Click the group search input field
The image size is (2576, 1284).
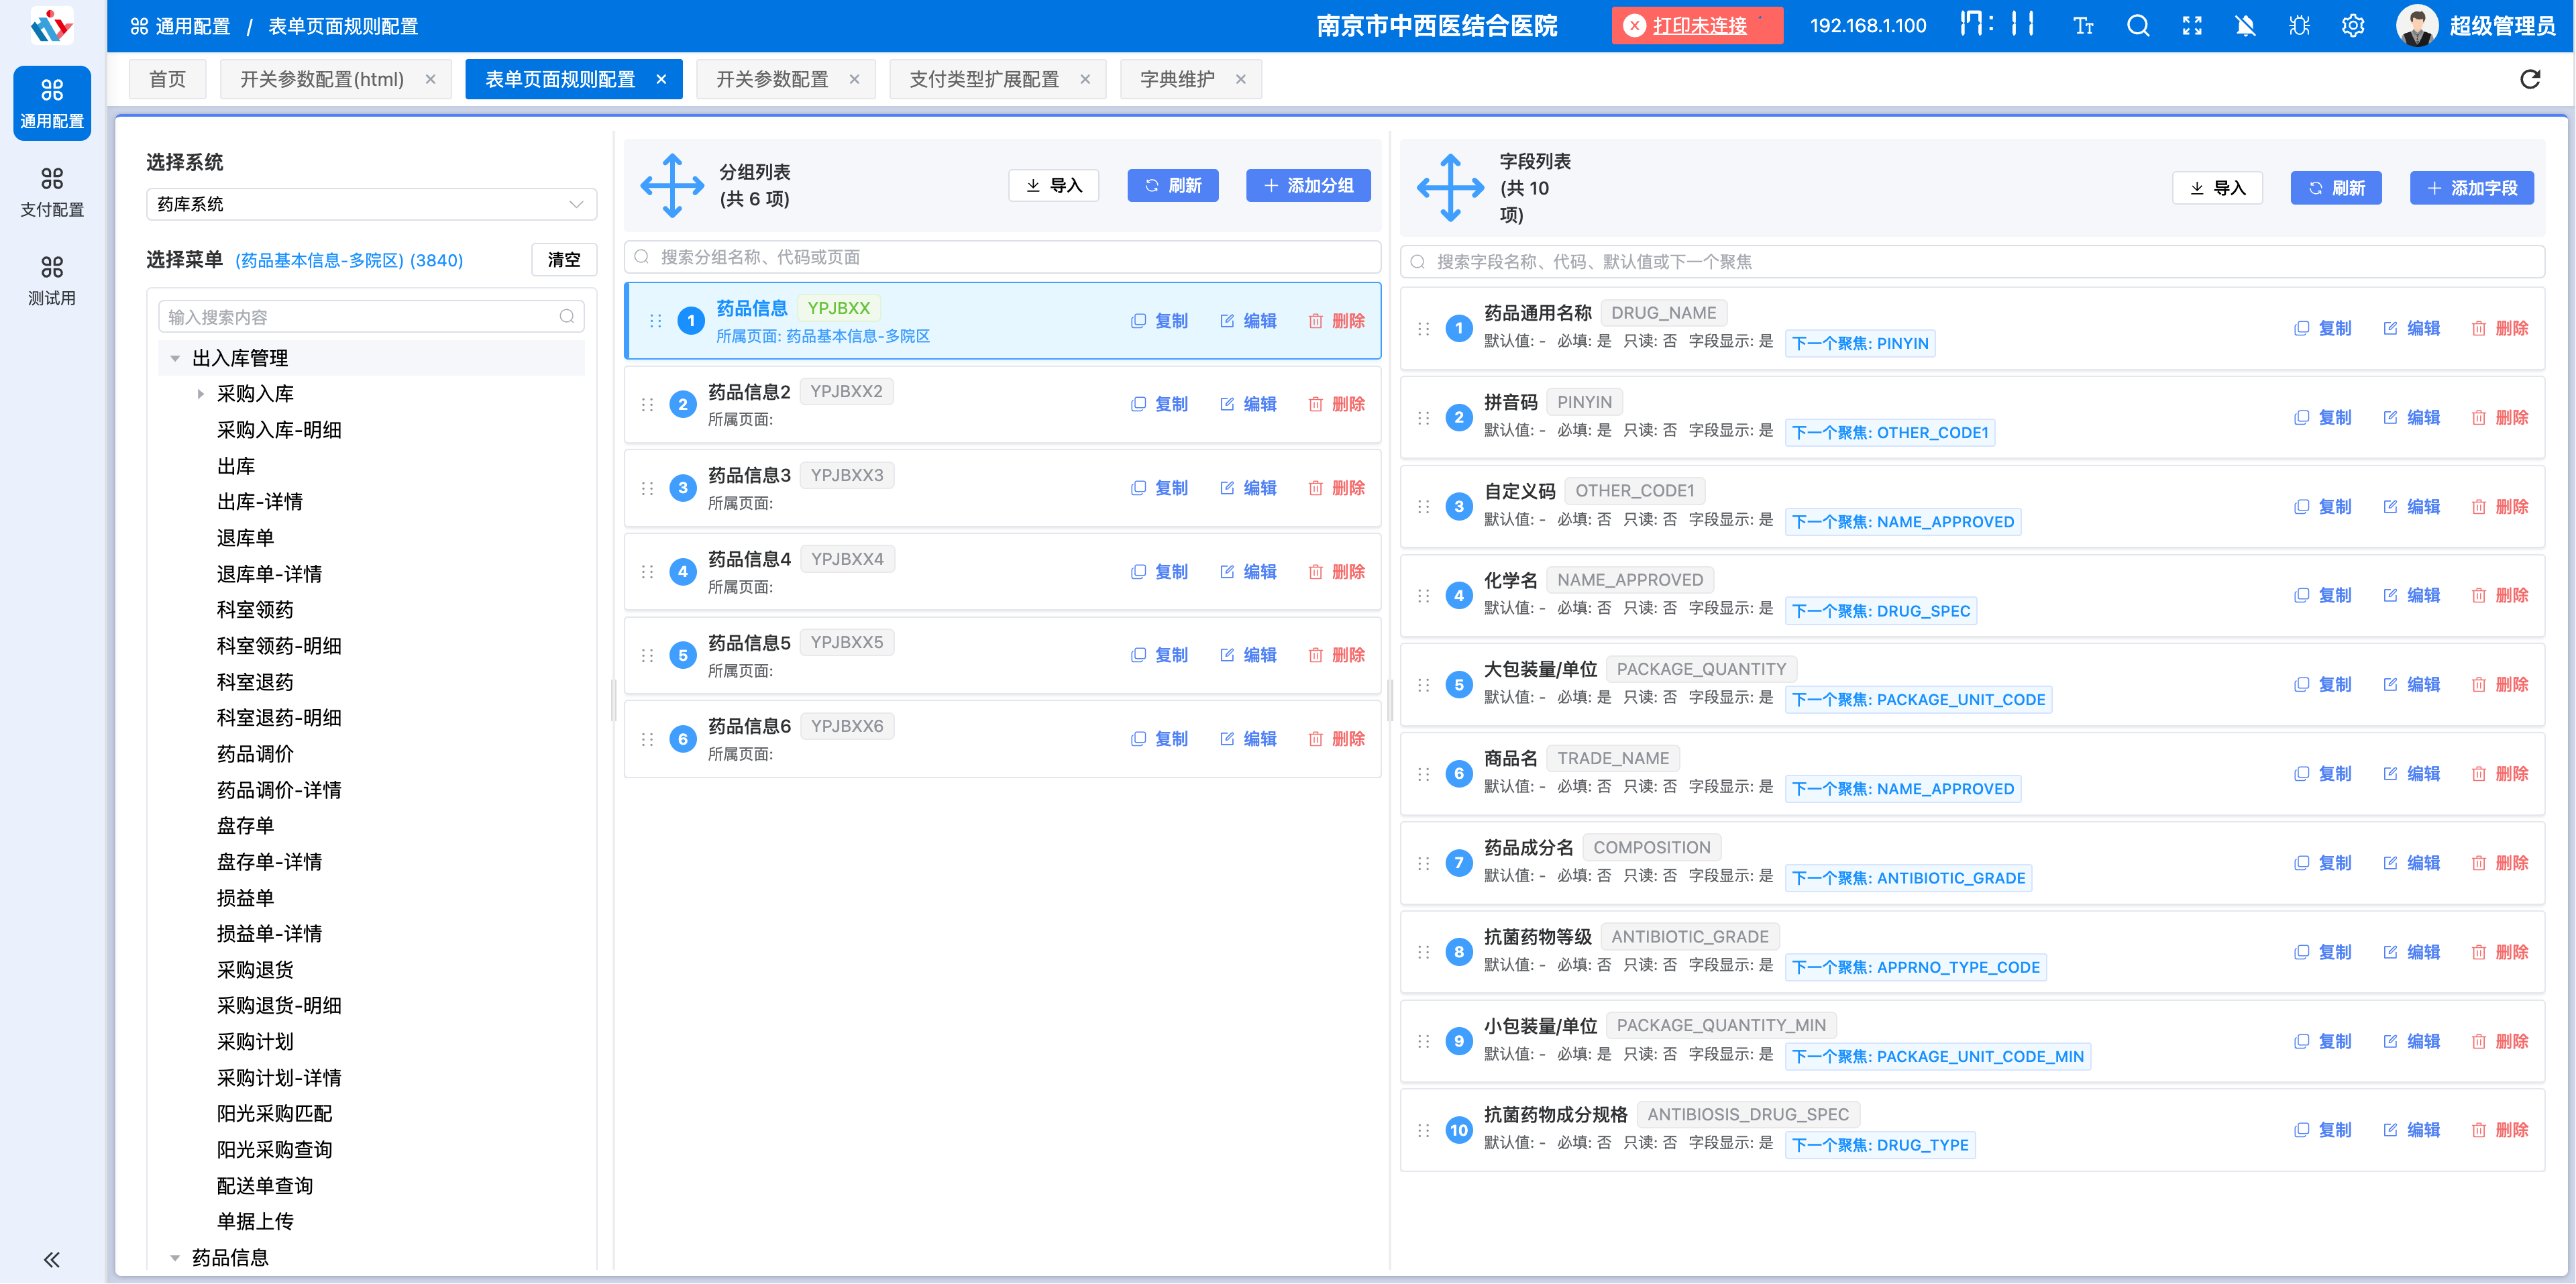tap(1000, 257)
